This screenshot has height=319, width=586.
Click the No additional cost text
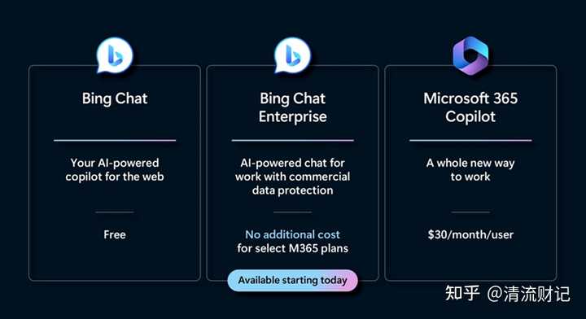(293, 234)
